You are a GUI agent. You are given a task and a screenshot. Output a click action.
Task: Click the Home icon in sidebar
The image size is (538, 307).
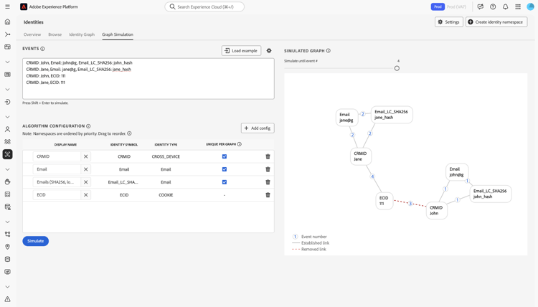[7, 22]
